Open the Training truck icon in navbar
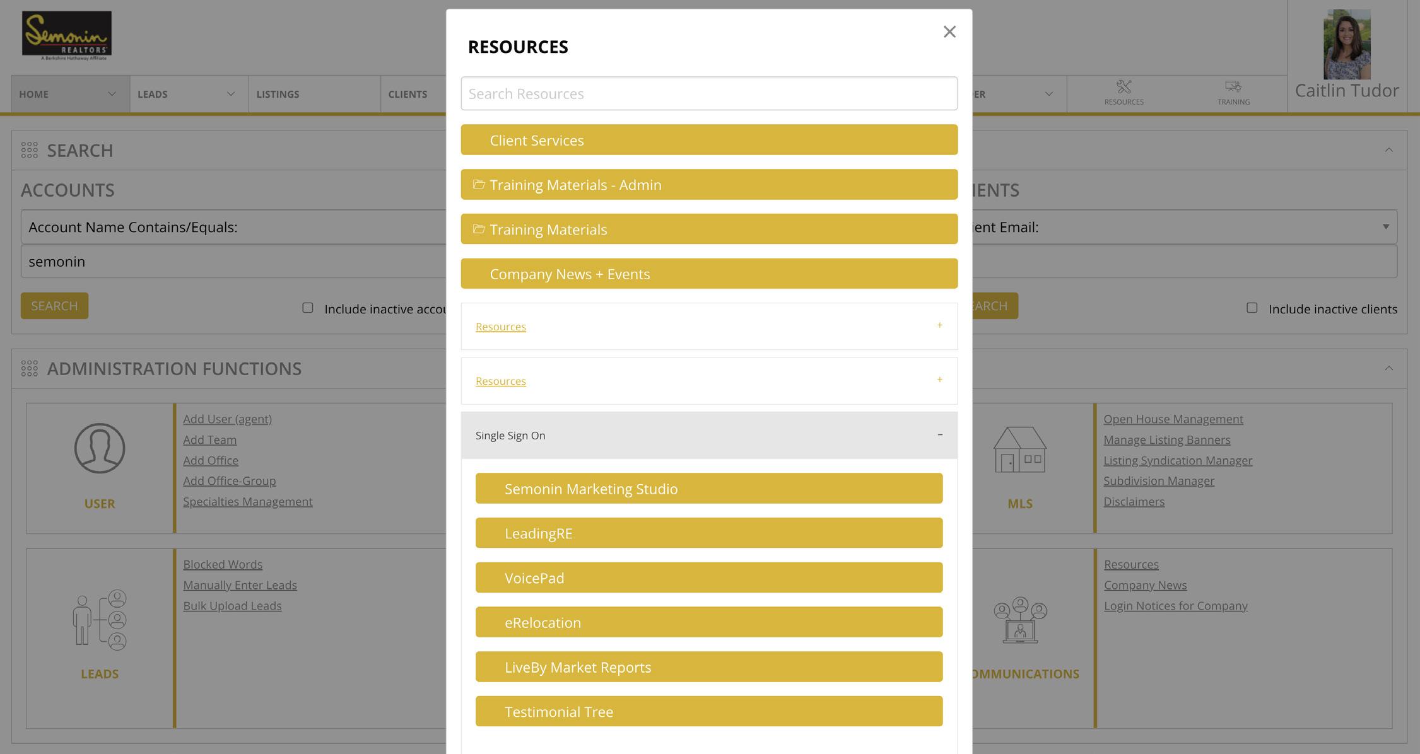This screenshot has width=1420, height=754. pos(1233,87)
